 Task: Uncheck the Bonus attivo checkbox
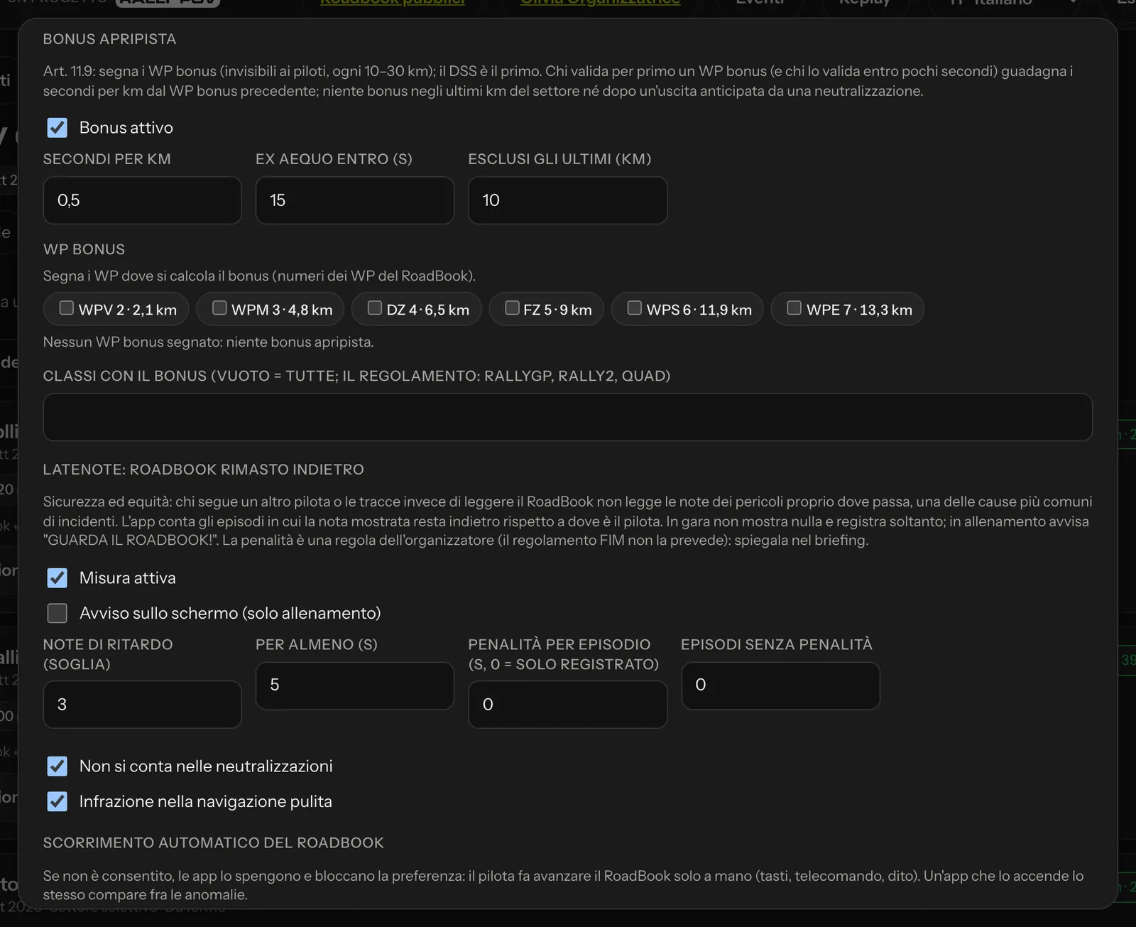pyautogui.click(x=58, y=128)
